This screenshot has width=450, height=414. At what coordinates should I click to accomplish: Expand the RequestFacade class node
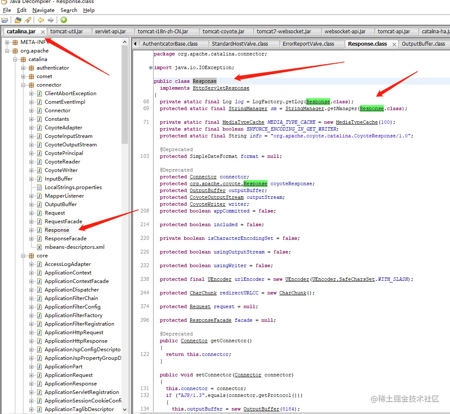[x=31, y=222]
